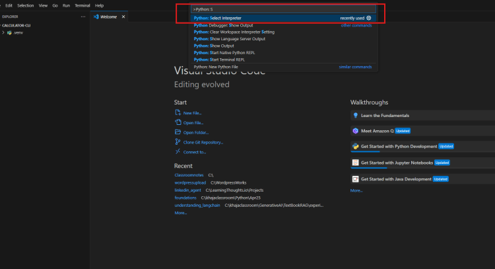Open the New File icon under Start
Image resolution: width=495 pixels, height=269 pixels.
point(178,112)
